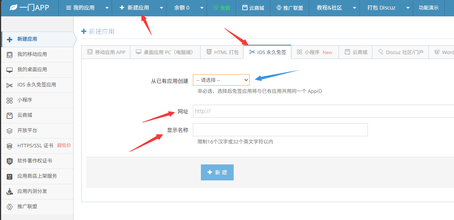Open the 从已有应用创建 select box
This screenshot has height=220, width=454.
(221, 80)
